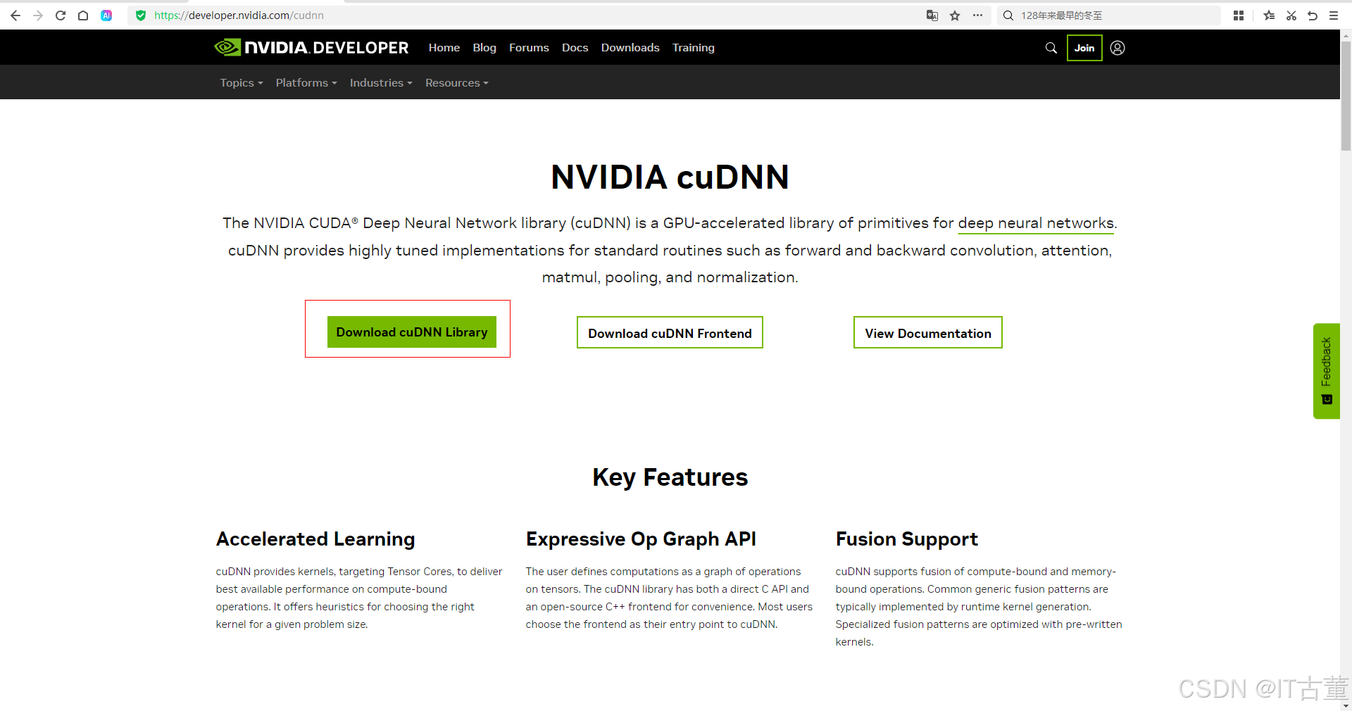The height and width of the screenshot is (711, 1352).
Task: Expand the Resources dropdown menu
Action: point(456,83)
